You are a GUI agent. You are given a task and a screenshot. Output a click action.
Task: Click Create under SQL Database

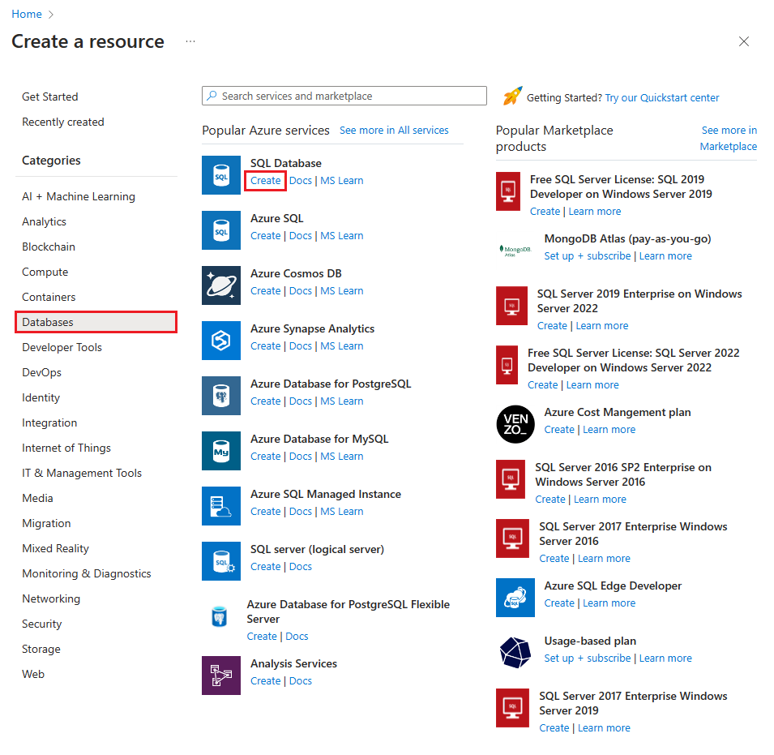click(265, 180)
